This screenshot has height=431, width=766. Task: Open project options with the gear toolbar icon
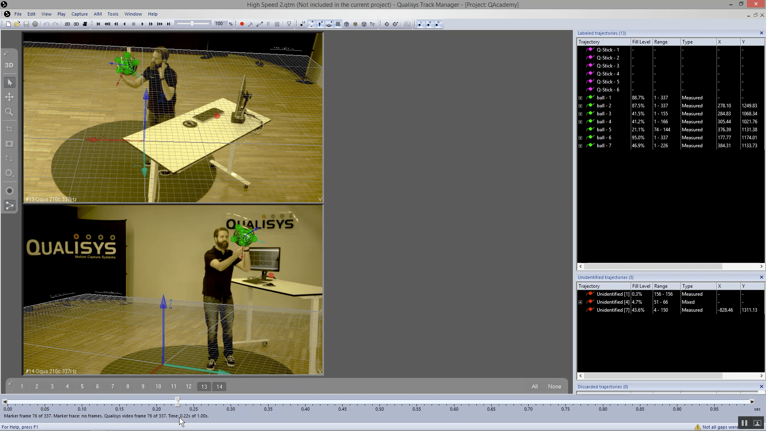(x=35, y=24)
